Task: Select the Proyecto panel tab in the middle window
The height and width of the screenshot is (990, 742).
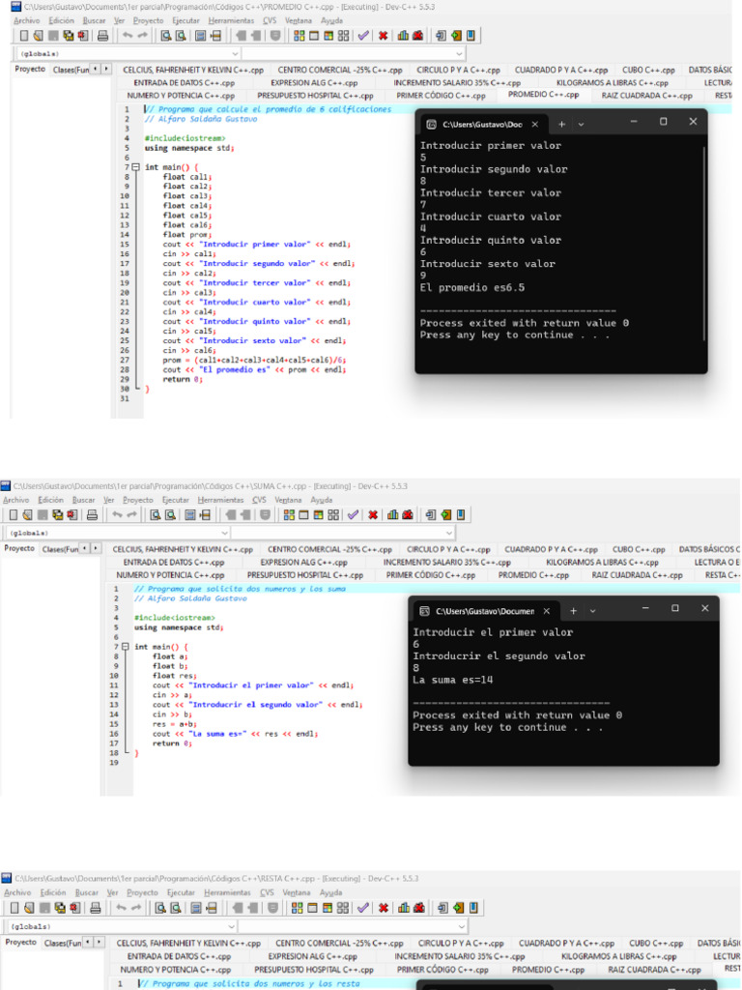Action: pyautogui.click(x=19, y=548)
